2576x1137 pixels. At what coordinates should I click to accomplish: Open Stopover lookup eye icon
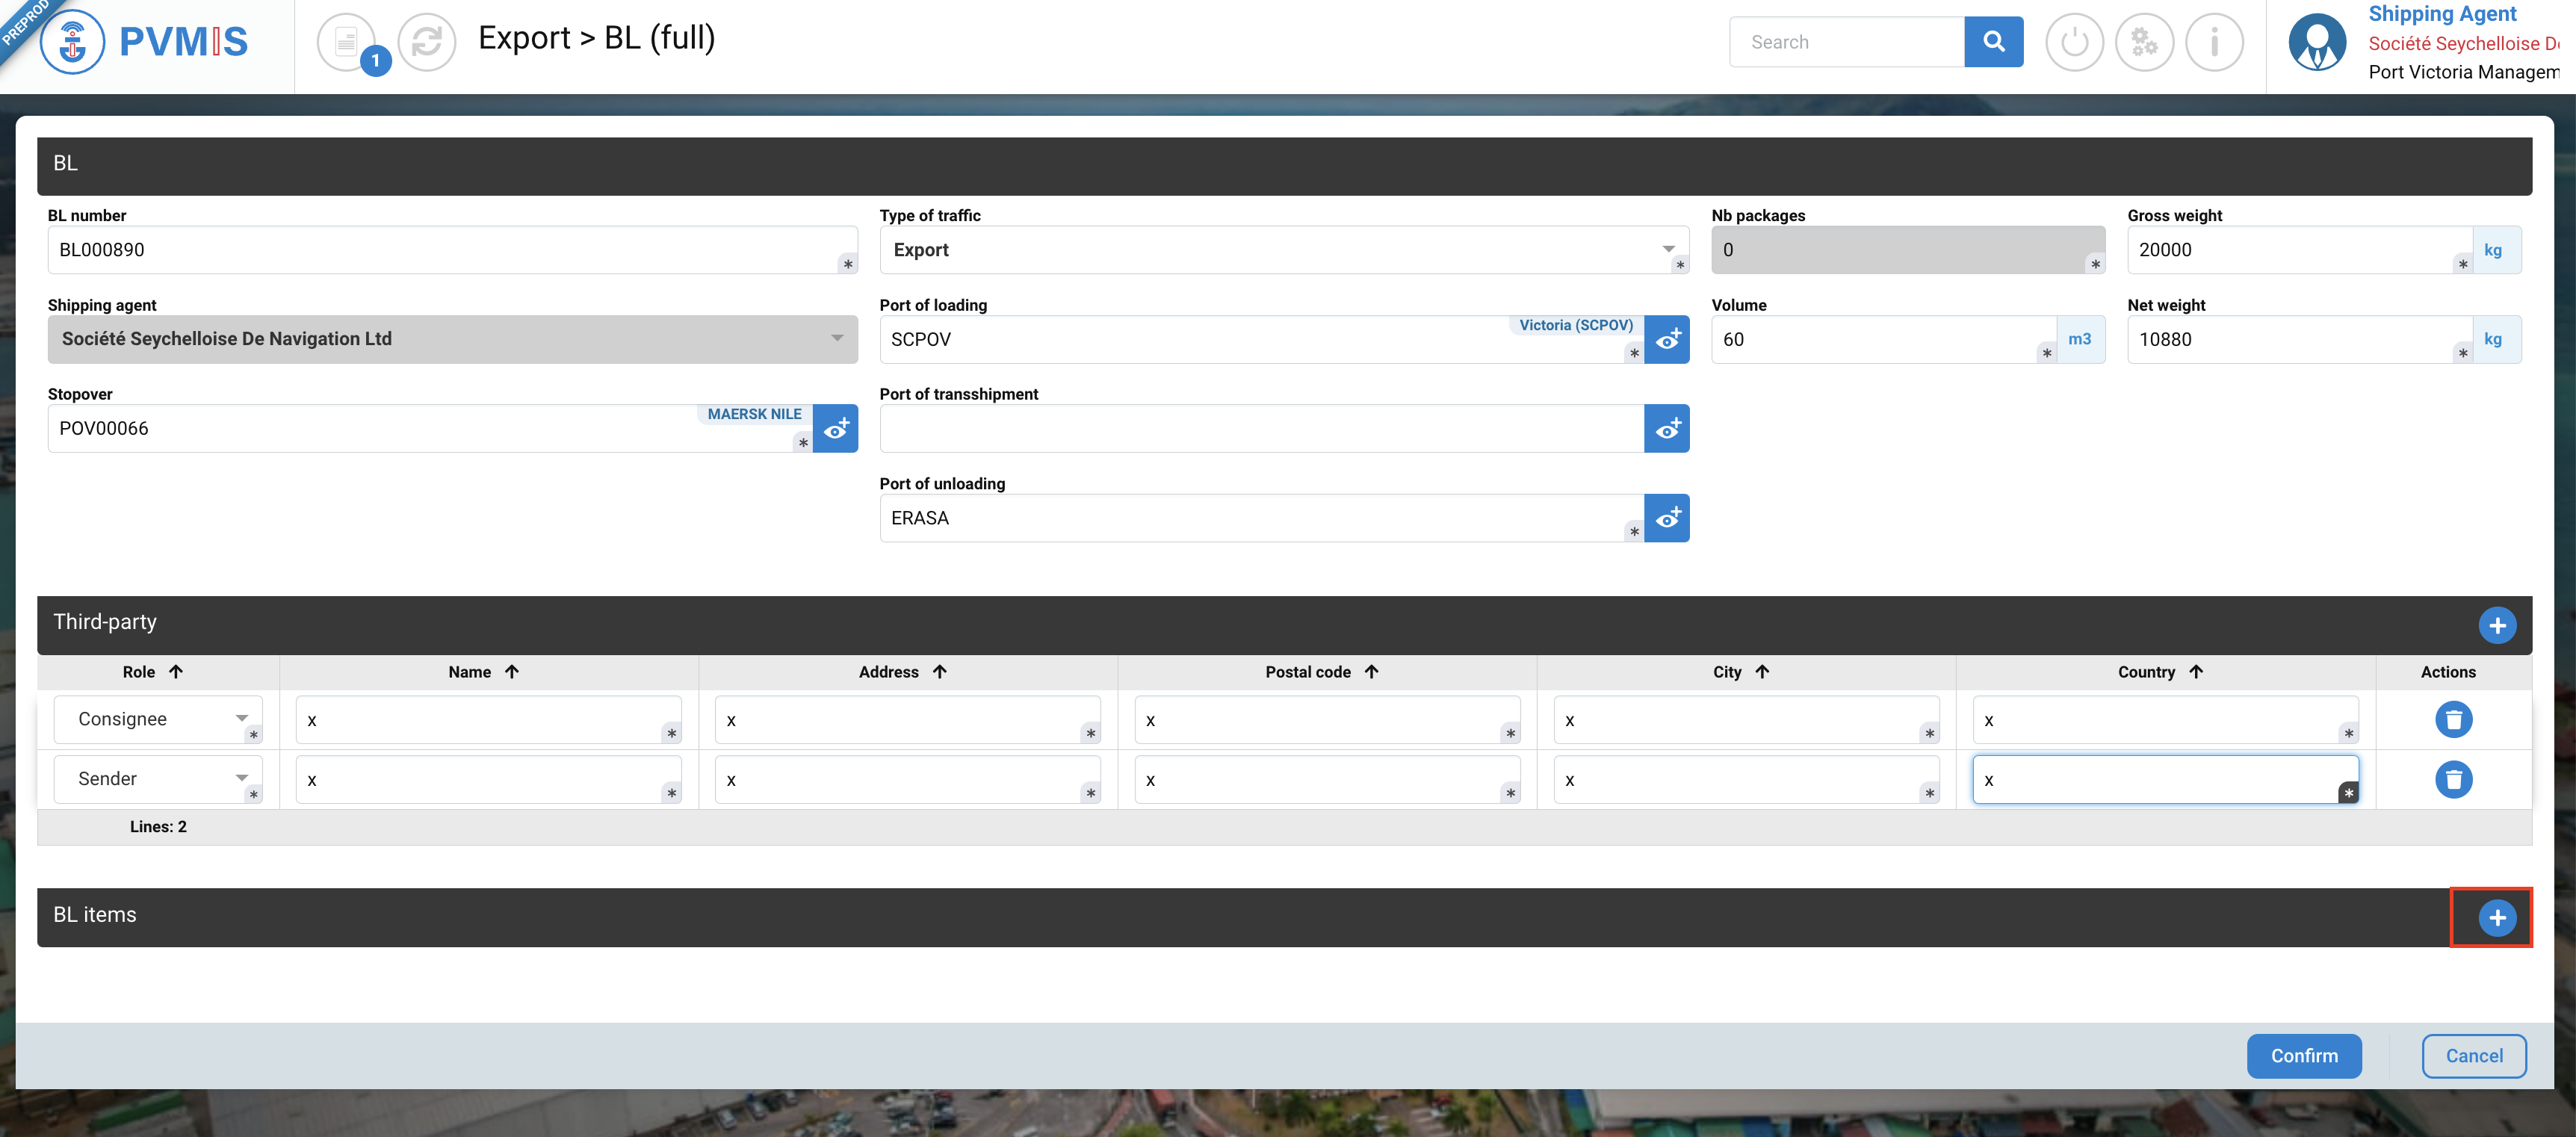tap(835, 429)
